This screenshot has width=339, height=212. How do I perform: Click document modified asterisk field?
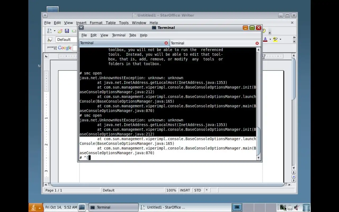[207, 190]
